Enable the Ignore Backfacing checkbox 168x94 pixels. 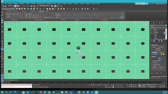[x=152, y=64]
